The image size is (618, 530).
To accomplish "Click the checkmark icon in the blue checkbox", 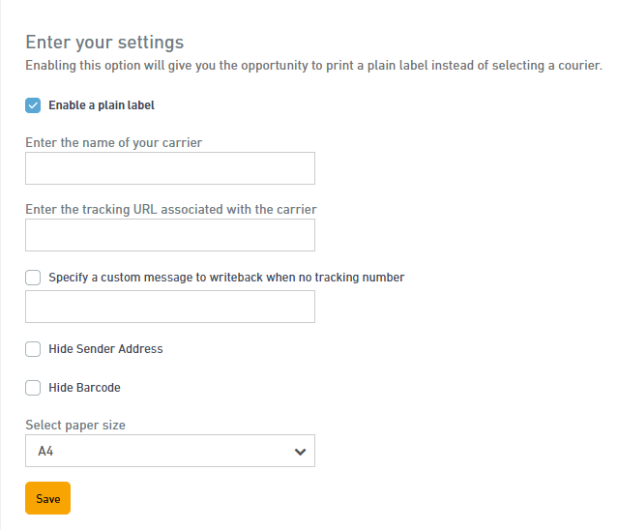I will coord(33,105).
